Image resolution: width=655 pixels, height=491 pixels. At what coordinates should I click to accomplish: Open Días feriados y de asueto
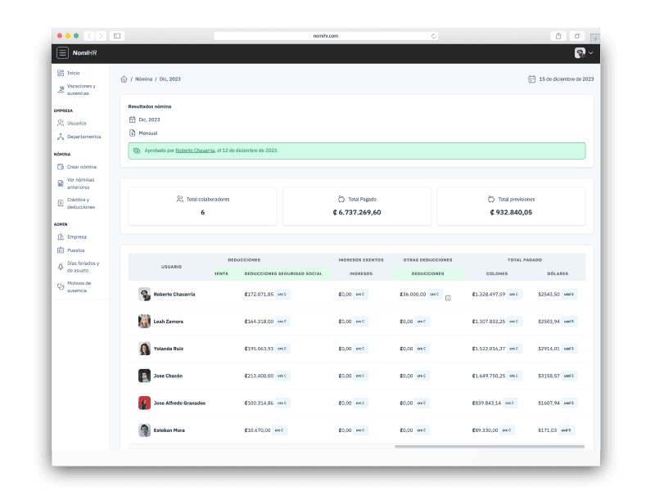coord(82,267)
